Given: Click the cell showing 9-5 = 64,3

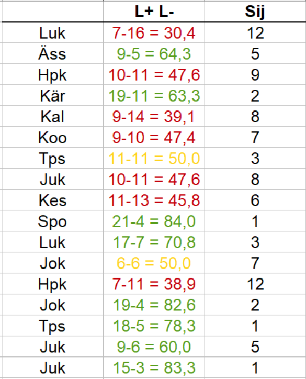Looking at the screenshot, I should click(154, 54).
